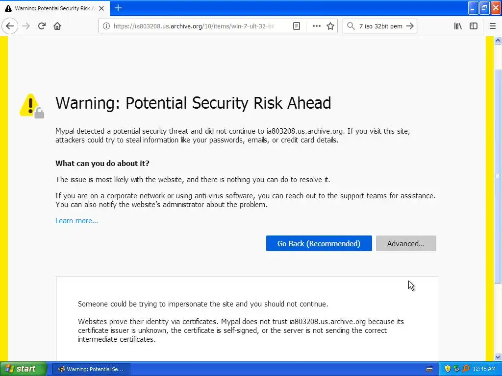The image size is (502, 376).
Task: Bookmark this page with star icon
Action: click(x=330, y=26)
